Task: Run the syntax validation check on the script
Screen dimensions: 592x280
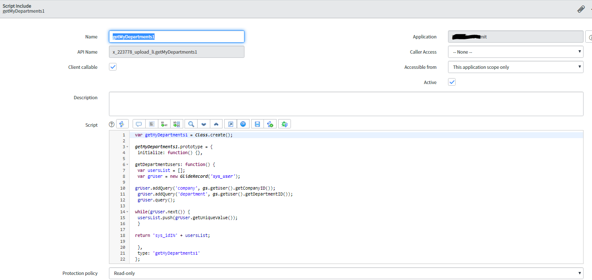Action: click(270, 124)
